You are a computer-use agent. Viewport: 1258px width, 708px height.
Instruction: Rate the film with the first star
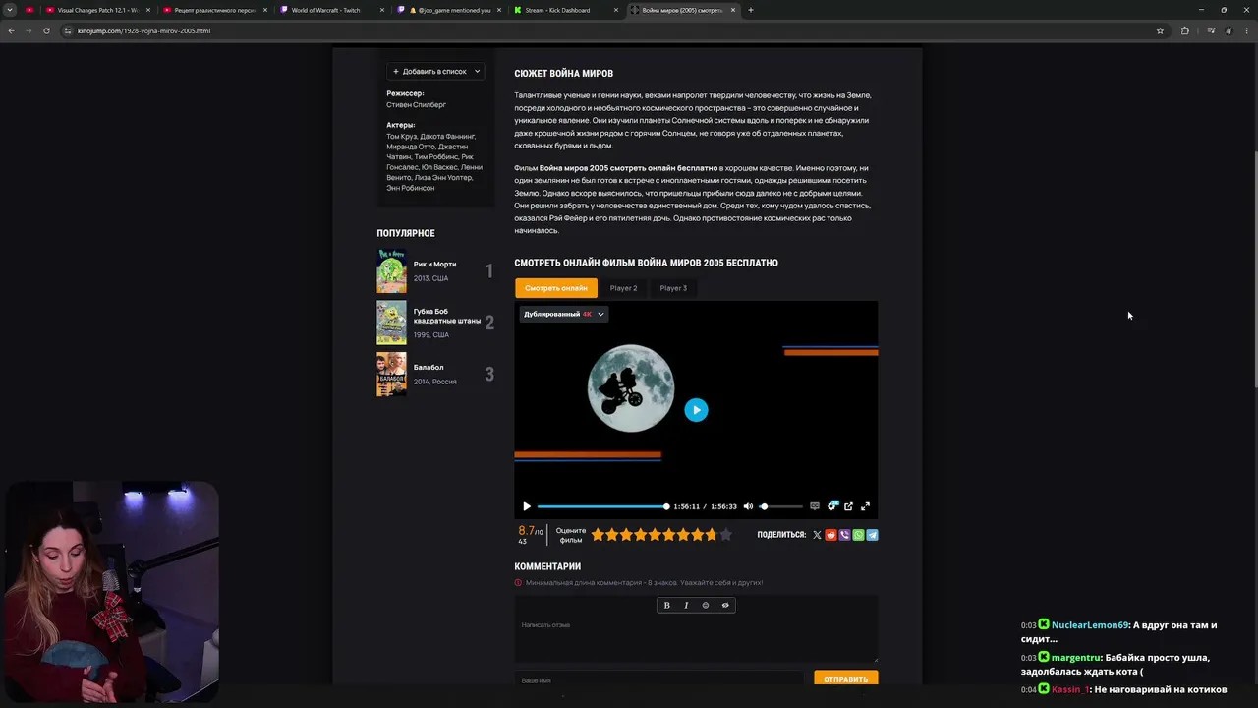pyautogui.click(x=598, y=535)
